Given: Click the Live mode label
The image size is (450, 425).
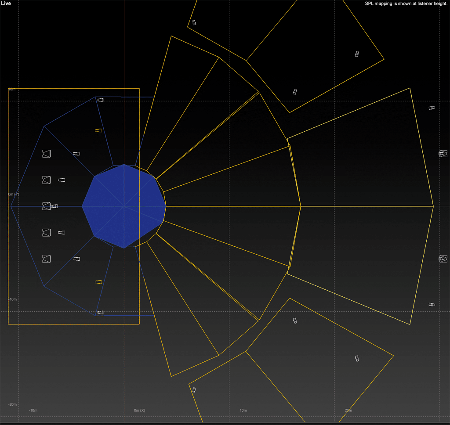Looking at the screenshot, I should click(x=6, y=4).
